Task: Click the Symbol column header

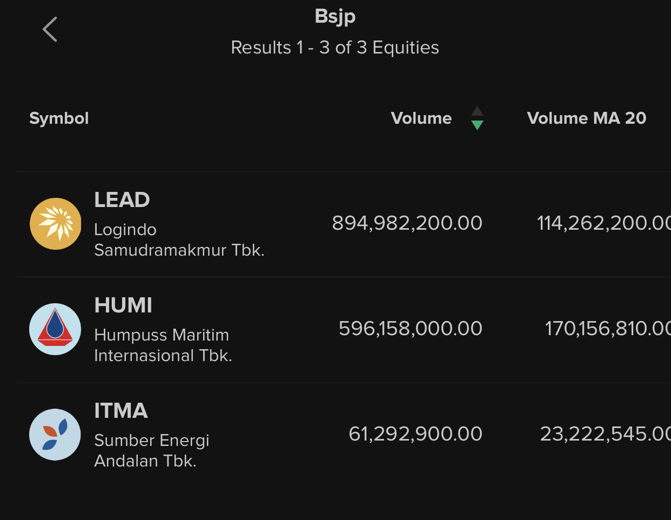Action: pyautogui.click(x=59, y=118)
